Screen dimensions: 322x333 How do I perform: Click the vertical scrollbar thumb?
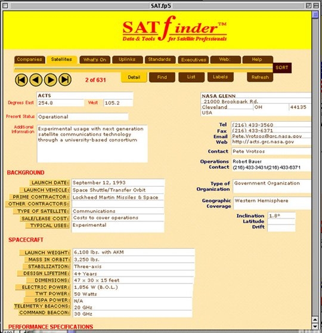coord(315,15)
